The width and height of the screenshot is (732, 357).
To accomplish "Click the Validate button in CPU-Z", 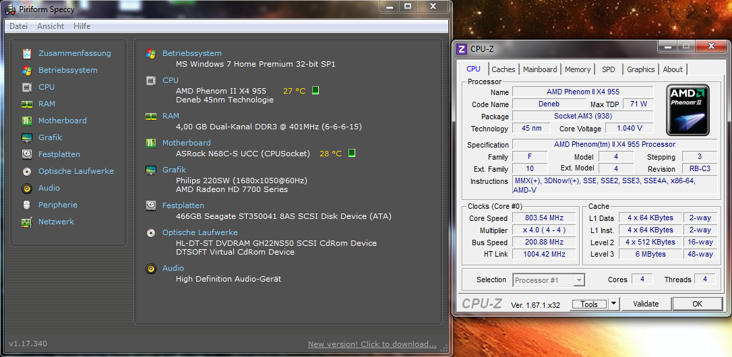I will (x=646, y=304).
